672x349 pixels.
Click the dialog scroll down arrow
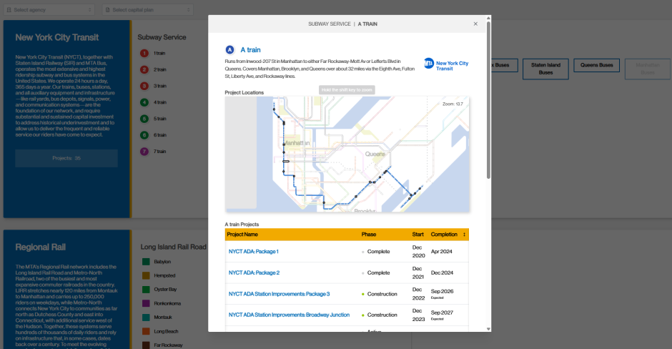488,329
